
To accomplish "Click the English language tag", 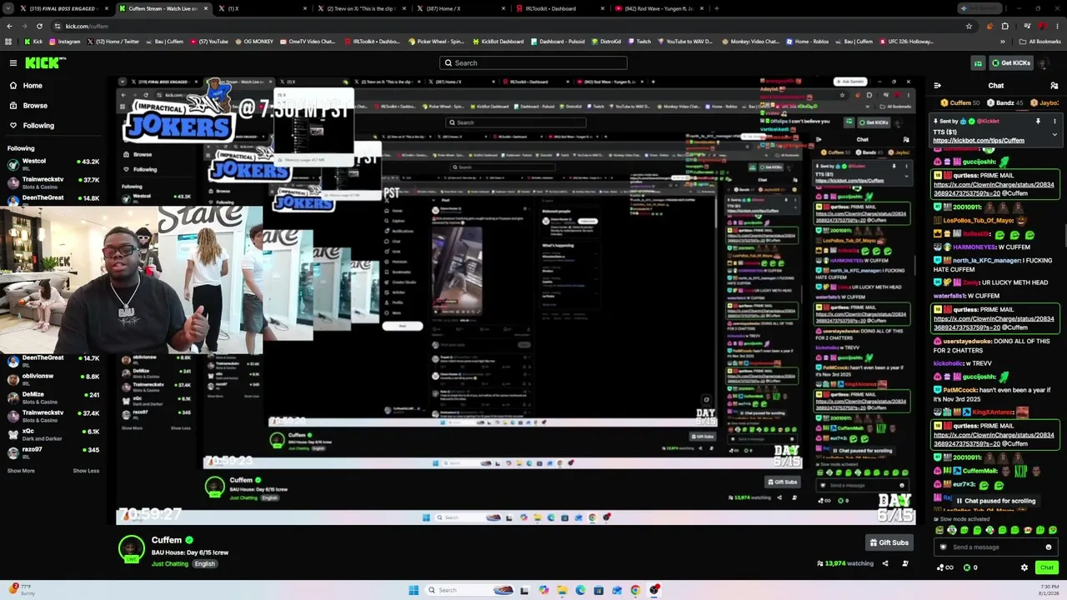I will [x=205, y=563].
